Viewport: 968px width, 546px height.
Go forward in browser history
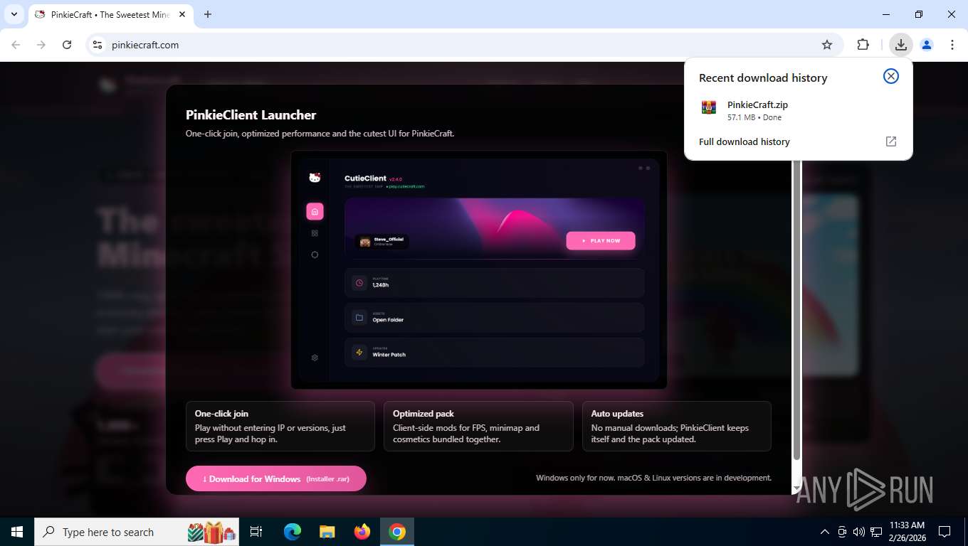pos(41,45)
